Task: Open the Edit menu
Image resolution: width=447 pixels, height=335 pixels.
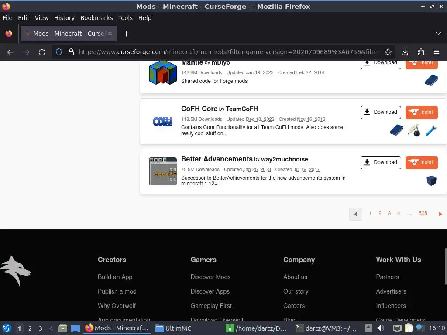Action: [24, 18]
